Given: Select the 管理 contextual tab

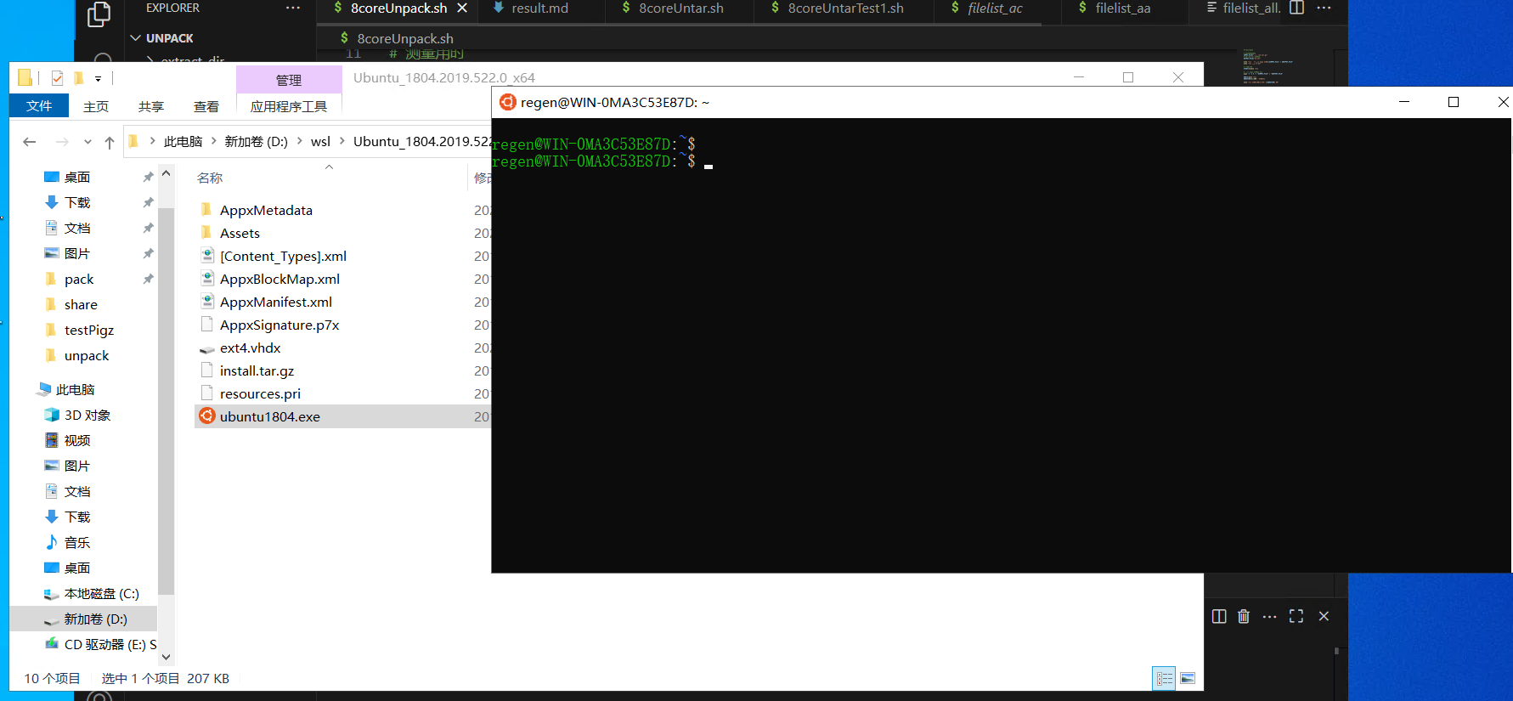Looking at the screenshot, I should (x=289, y=80).
